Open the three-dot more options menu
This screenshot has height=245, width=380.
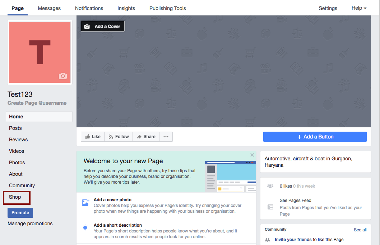[x=166, y=137]
